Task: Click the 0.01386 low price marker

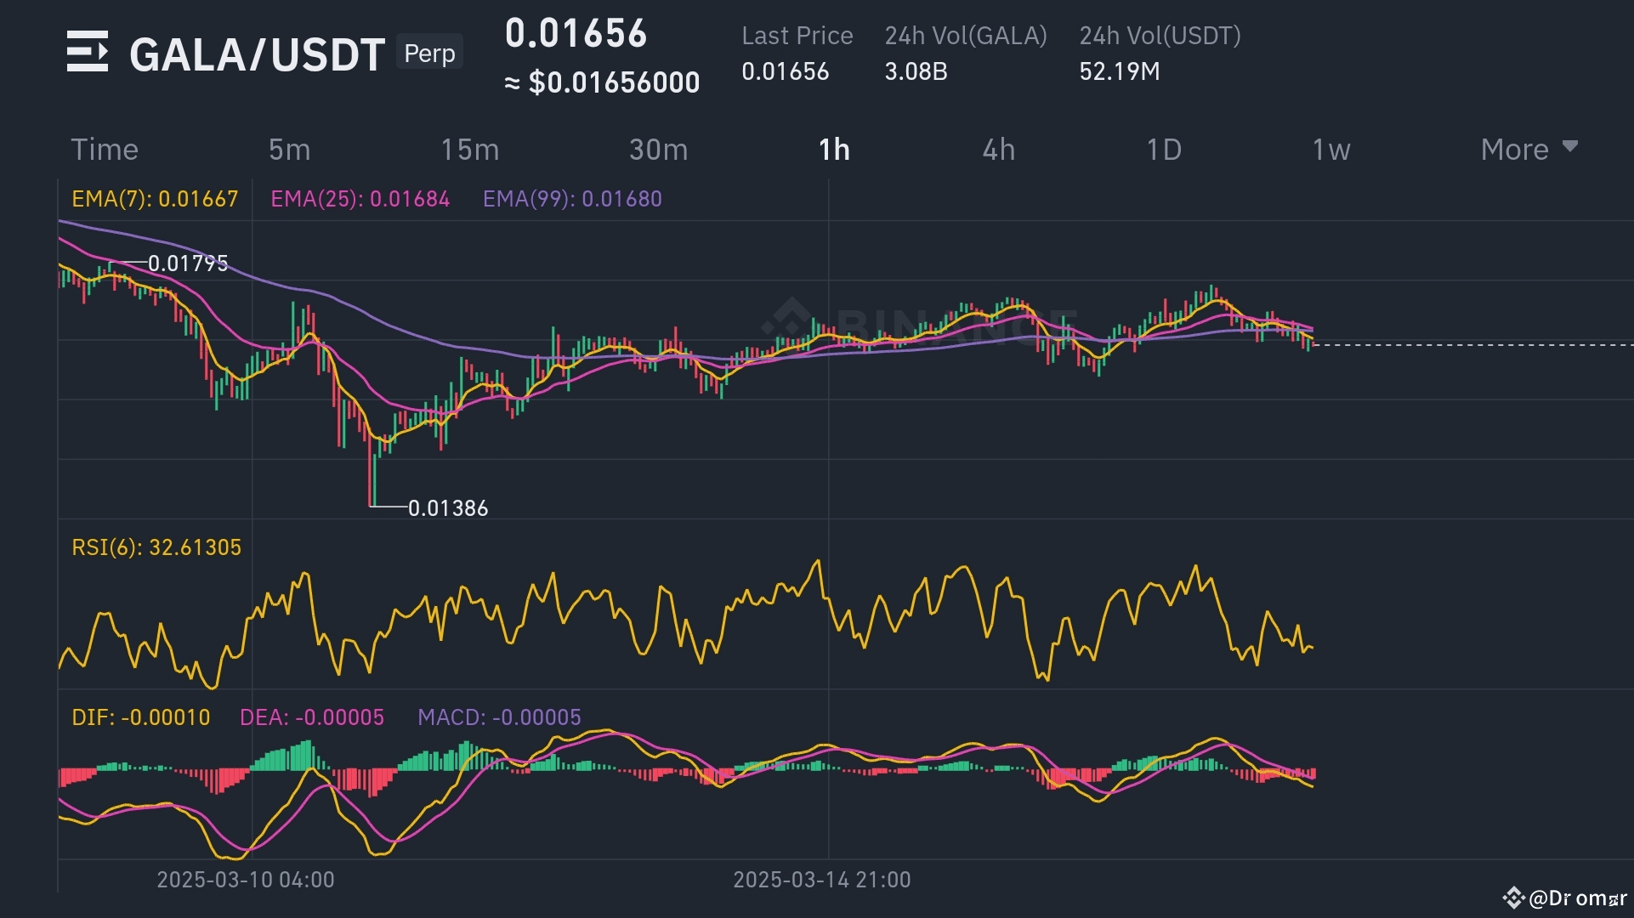Action: [448, 508]
